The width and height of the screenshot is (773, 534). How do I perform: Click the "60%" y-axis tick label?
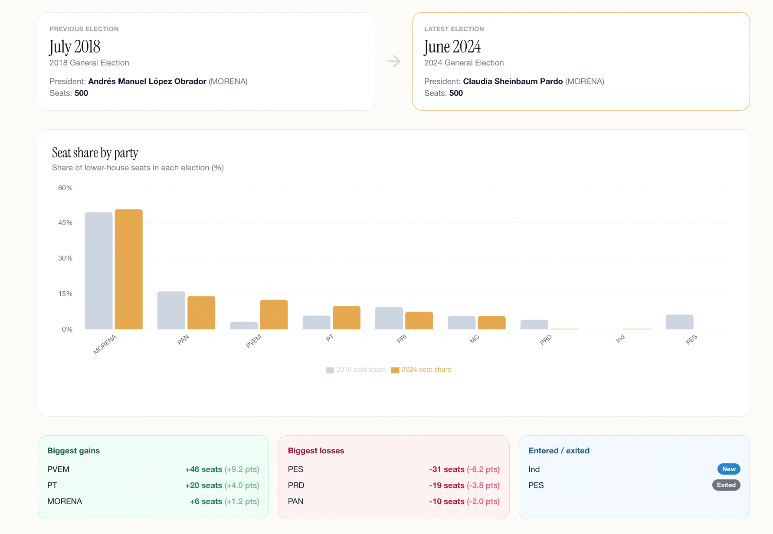coord(66,188)
